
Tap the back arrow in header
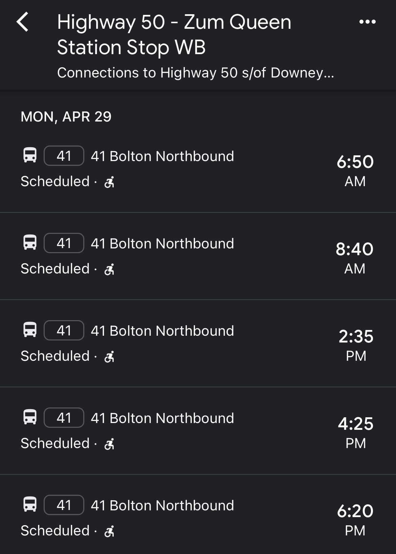pyautogui.click(x=23, y=22)
